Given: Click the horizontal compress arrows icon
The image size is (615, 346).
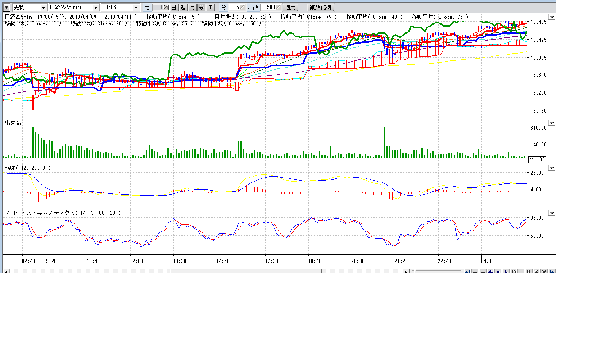Looking at the screenshot, I should point(490,272).
